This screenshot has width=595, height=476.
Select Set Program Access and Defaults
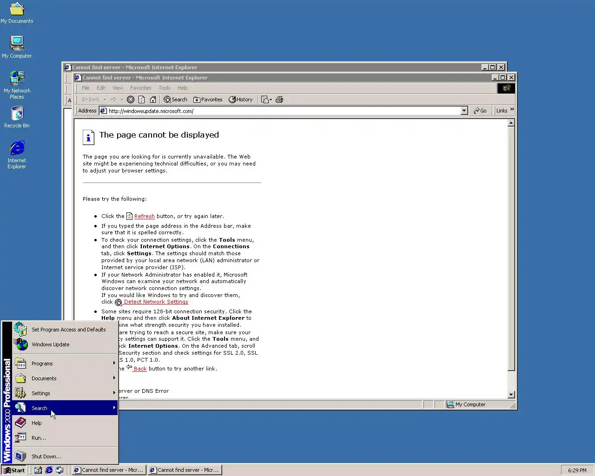pyautogui.click(x=65, y=330)
